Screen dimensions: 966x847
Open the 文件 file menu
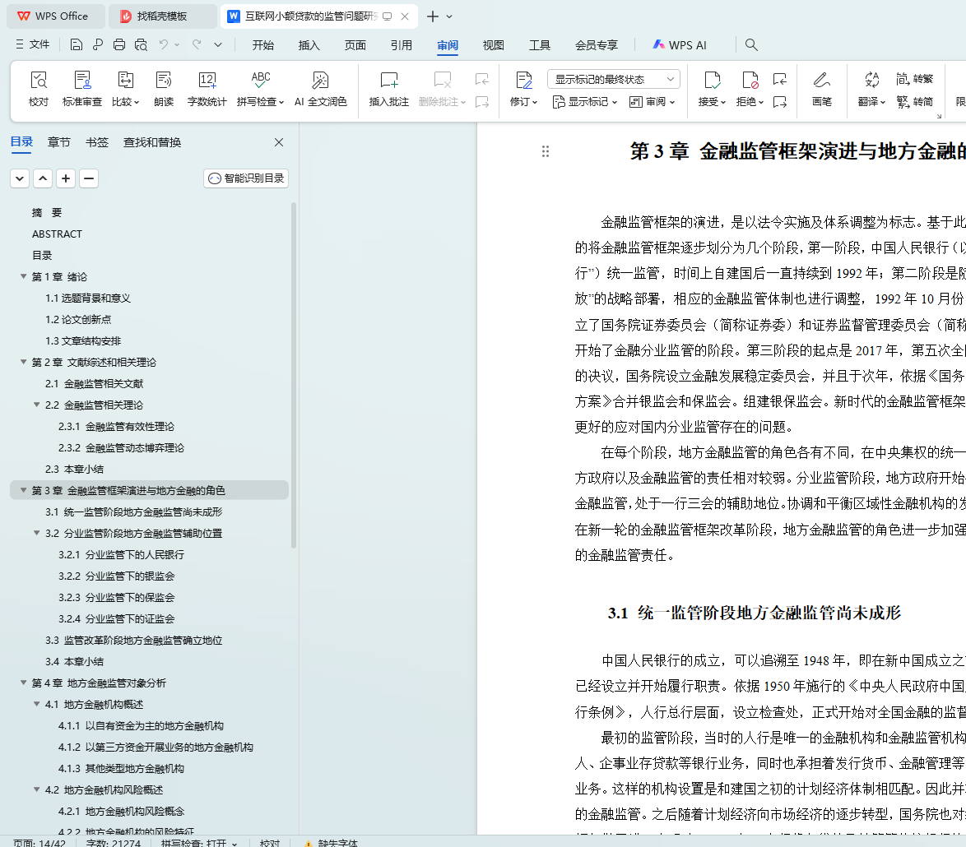tap(33, 44)
